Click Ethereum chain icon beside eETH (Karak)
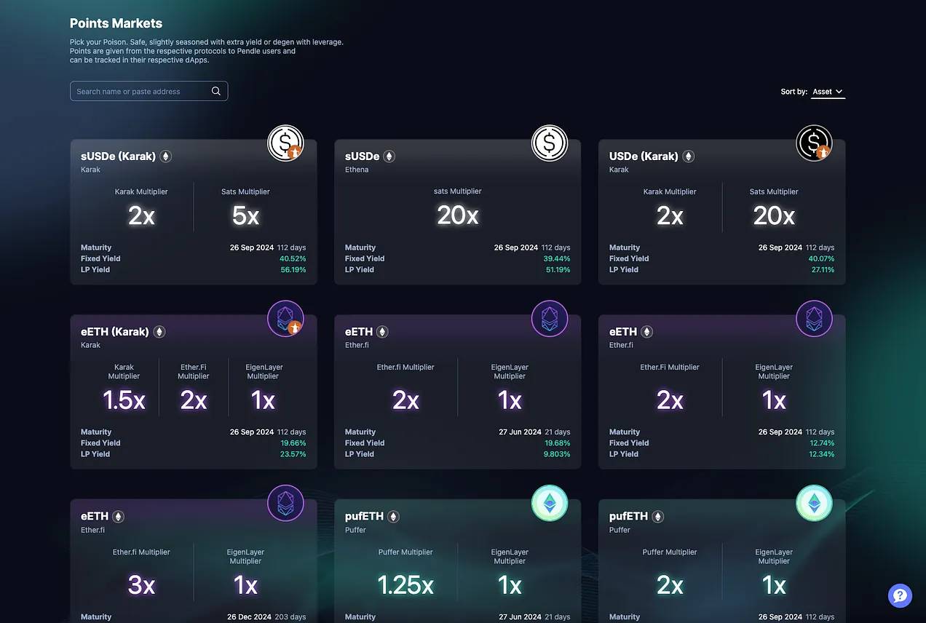The height and width of the screenshot is (623, 926). (x=159, y=332)
